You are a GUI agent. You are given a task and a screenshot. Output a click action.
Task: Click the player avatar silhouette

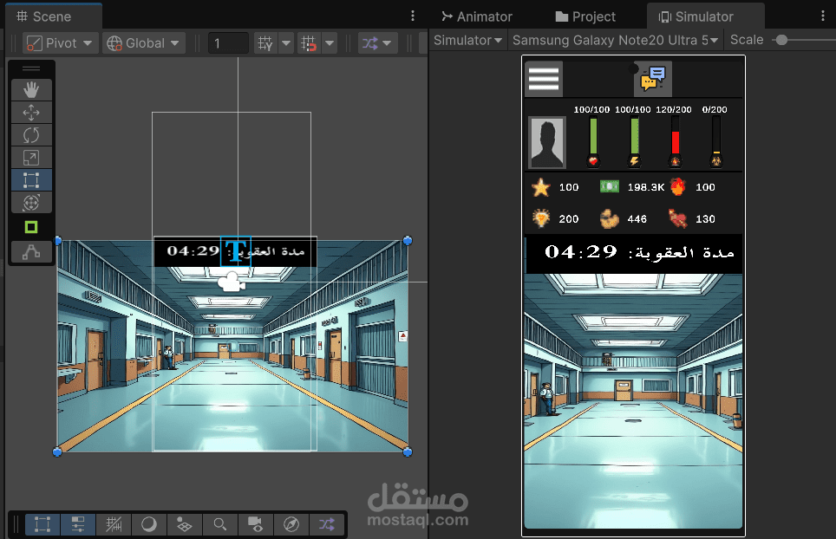click(x=547, y=143)
